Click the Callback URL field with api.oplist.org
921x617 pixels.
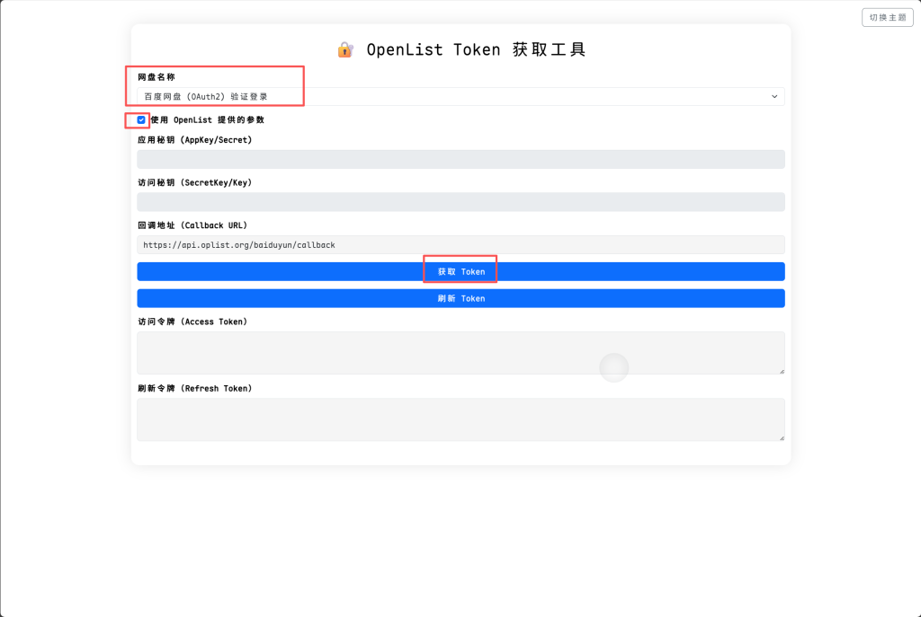460,244
